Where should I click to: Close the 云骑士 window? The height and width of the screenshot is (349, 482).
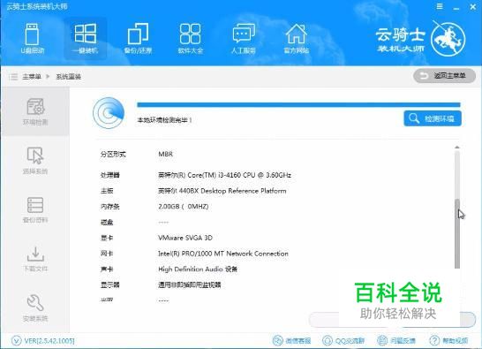tap(473, 7)
